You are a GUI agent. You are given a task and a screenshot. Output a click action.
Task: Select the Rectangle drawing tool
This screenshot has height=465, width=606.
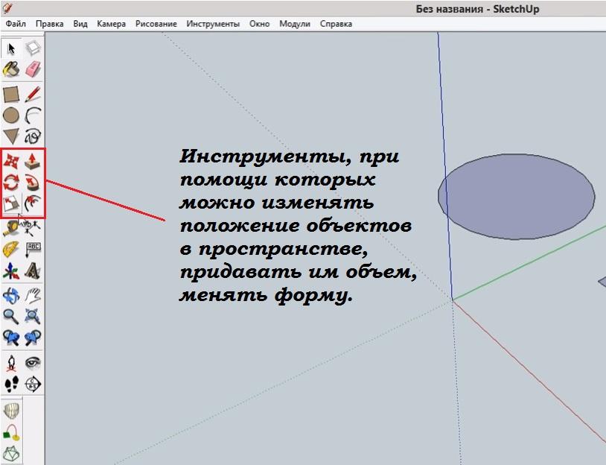click(x=11, y=95)
